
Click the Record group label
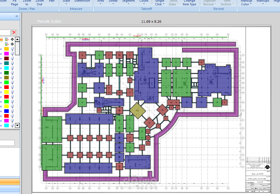(x=219, y=9)
